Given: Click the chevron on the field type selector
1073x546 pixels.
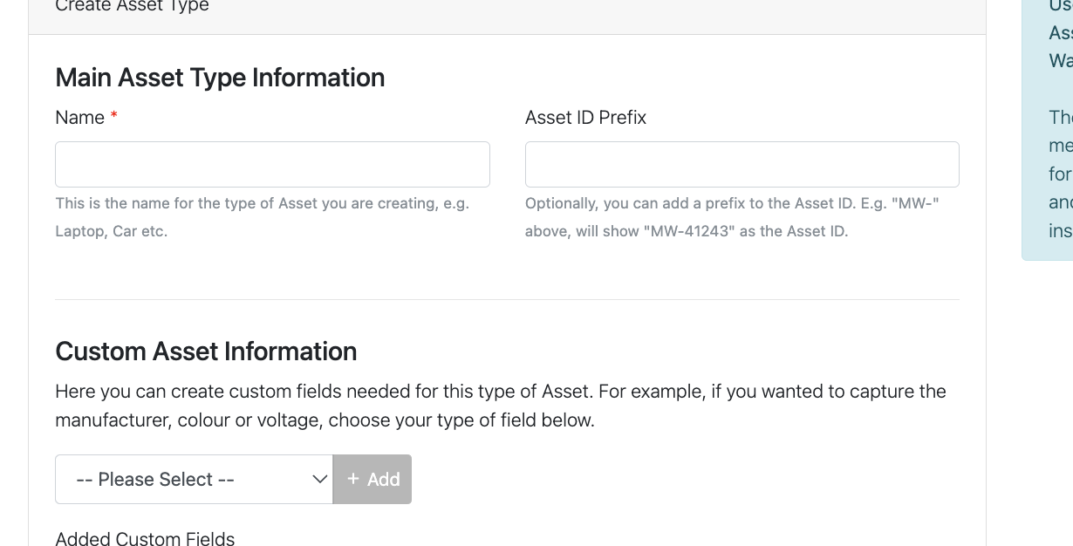Looking at the screenshot, I should (318, 479).
